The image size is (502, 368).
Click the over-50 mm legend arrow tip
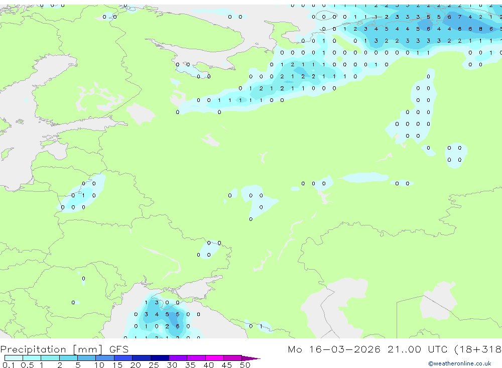pos(251,358)
